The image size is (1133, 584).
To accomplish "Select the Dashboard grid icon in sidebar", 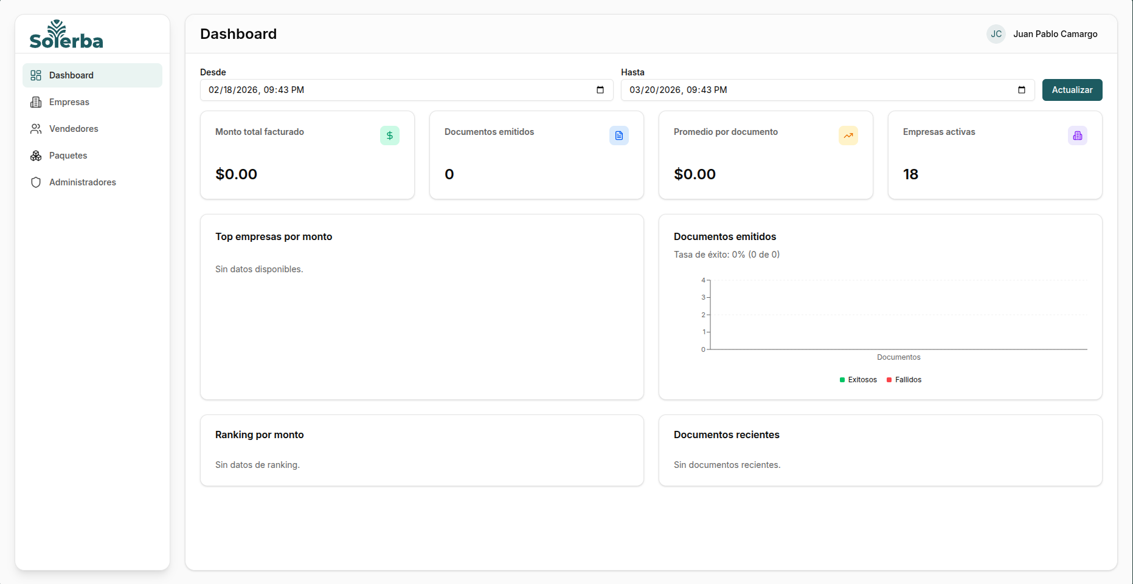I will (x=36, y=75).
